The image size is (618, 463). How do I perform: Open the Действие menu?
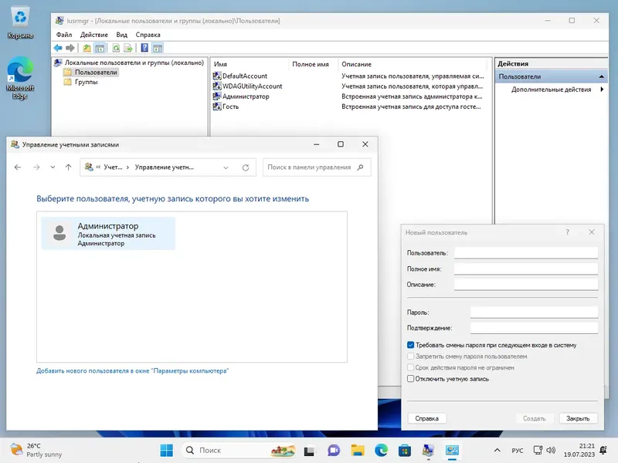[93, 35]
